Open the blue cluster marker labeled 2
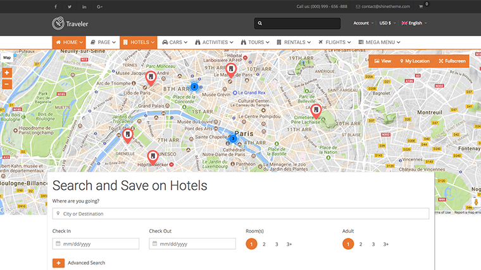The width and height of the screenshot is (481, 270). coord(194,87)
